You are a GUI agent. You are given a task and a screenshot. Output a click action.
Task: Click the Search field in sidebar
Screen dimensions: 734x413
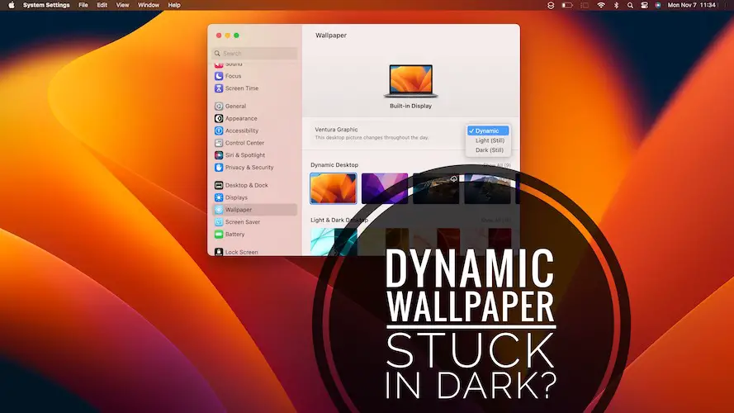tap(254, 54)
